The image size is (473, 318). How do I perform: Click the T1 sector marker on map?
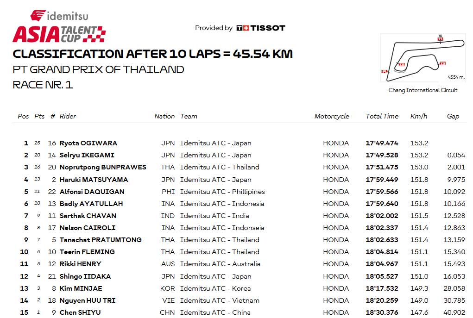point(440,39)
